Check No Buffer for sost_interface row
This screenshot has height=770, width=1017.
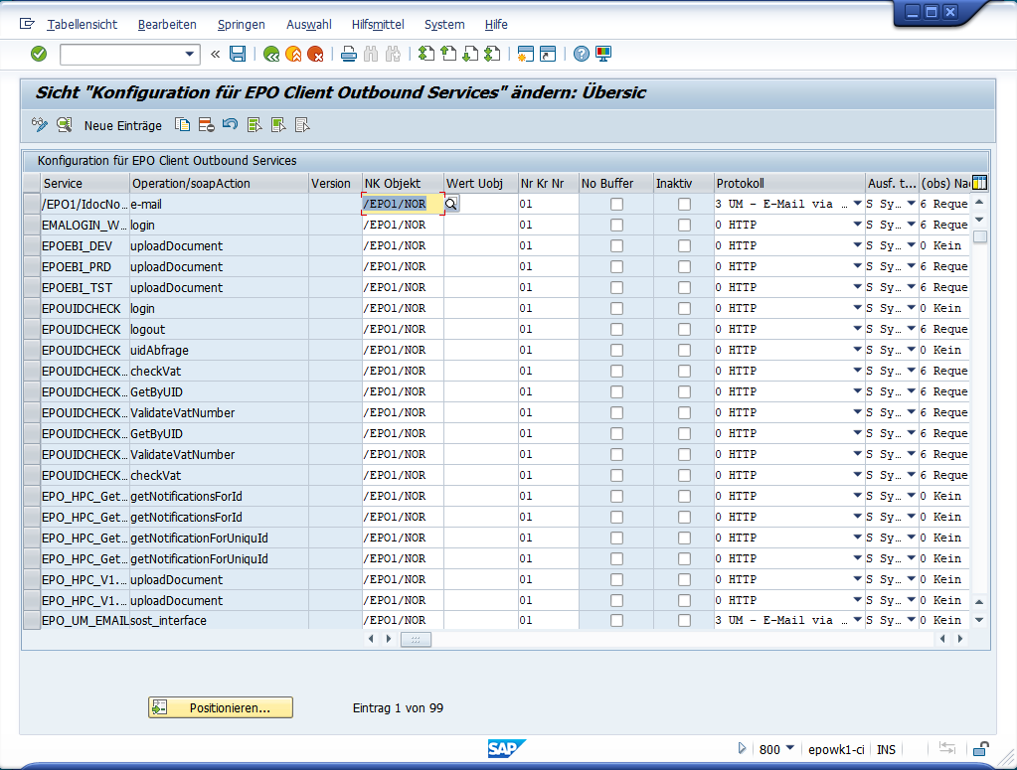coord(616,620)
